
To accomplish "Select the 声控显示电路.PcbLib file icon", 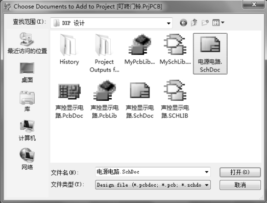I will (105, 90).
